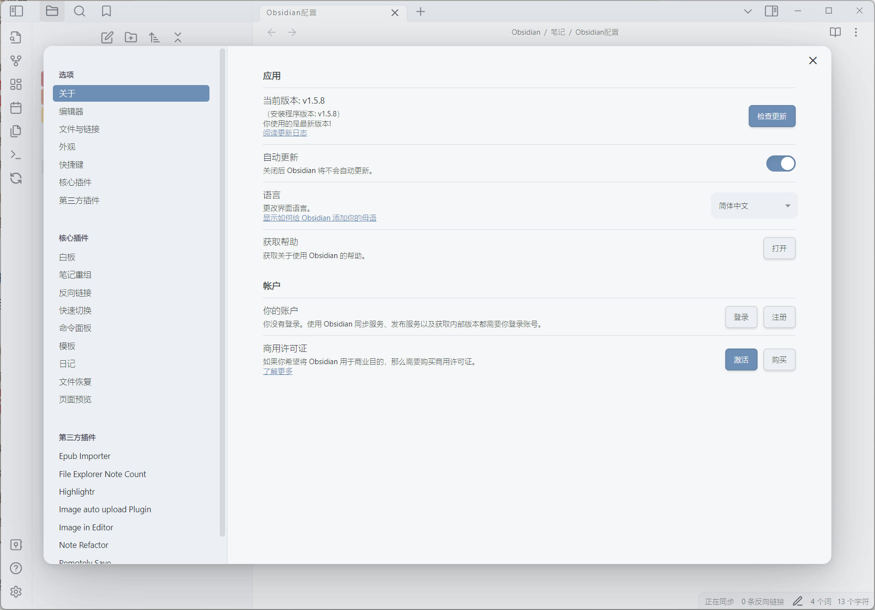Open the 模板 plugin settings
The width and height of the screenshot is (875, 610).
point(131,346)
